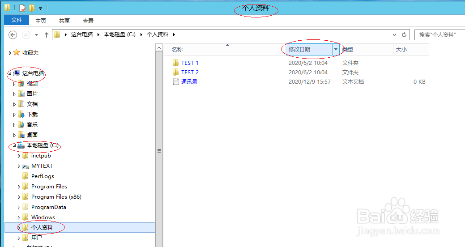Click the 通讯录 file name

click(x=189, y=81)
